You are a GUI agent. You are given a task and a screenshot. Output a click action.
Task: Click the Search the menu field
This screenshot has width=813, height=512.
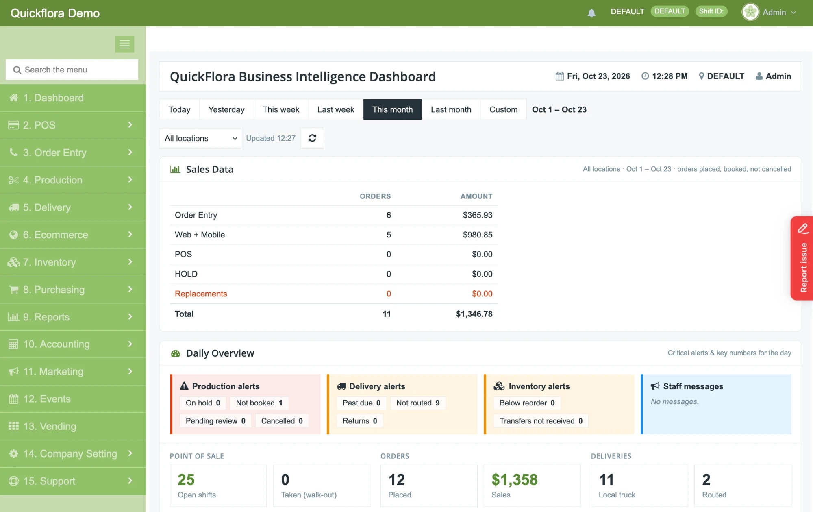(72, 70)
